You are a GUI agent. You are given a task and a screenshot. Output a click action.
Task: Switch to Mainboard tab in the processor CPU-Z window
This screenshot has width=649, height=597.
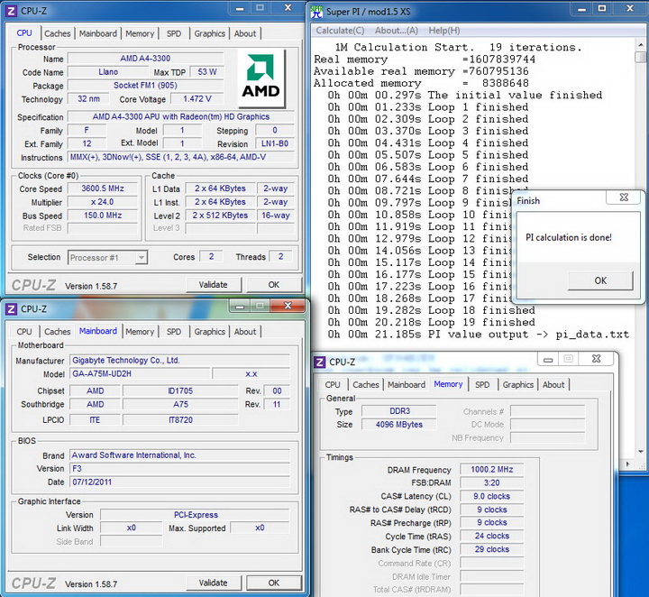pos(98,33)
